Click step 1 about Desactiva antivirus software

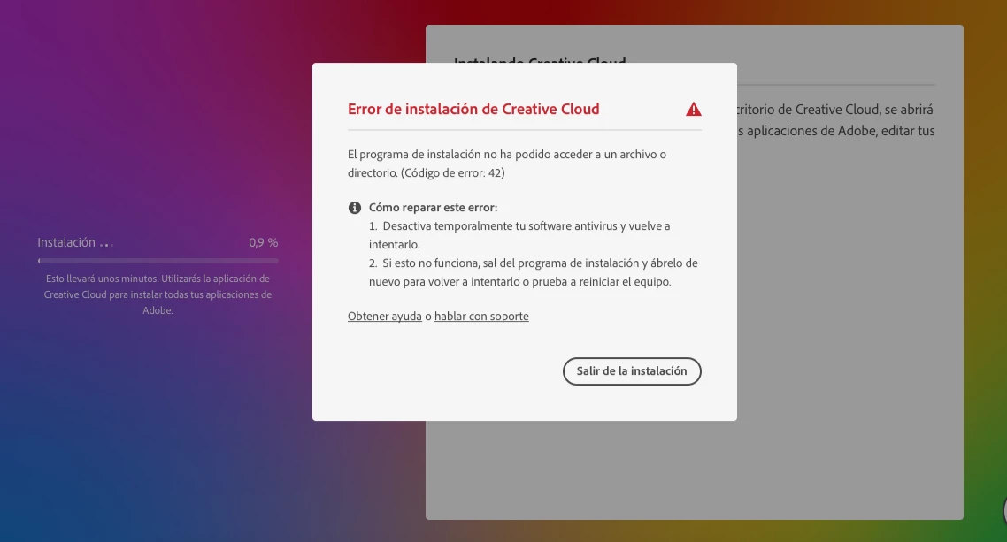(519, 235)
